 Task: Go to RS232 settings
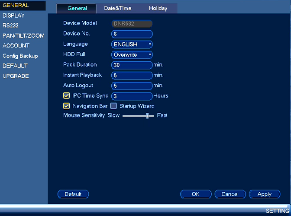coord(10,25)
